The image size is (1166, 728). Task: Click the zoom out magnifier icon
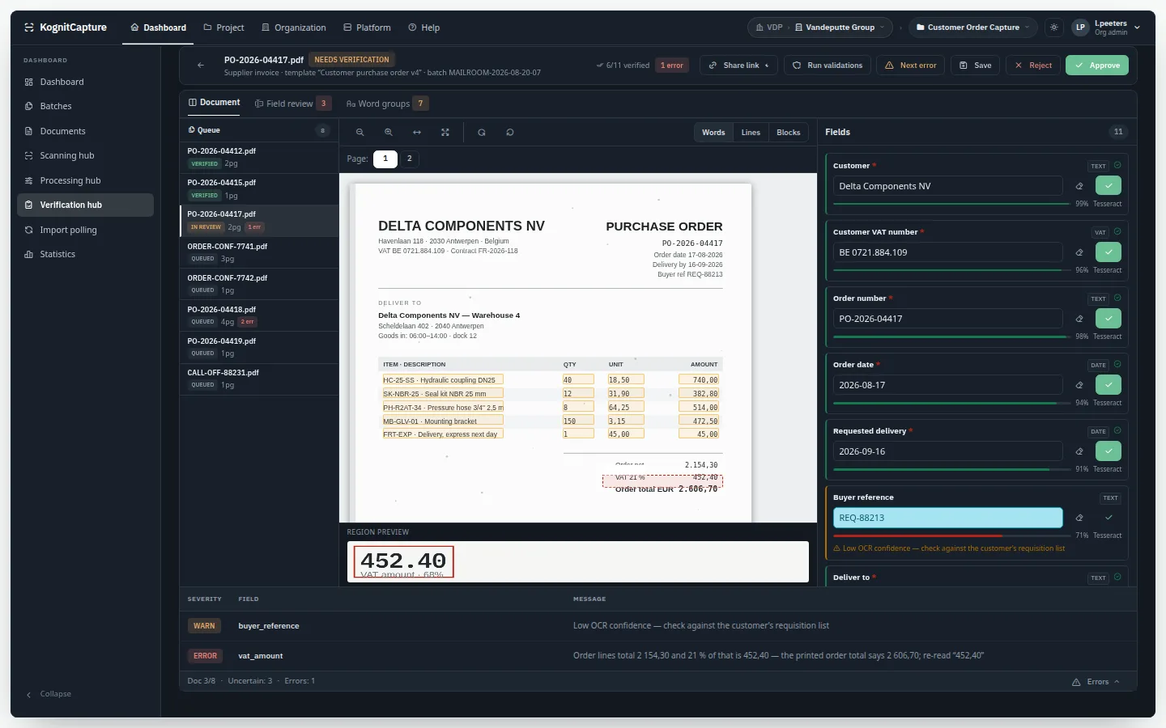[x=360, y=133]
